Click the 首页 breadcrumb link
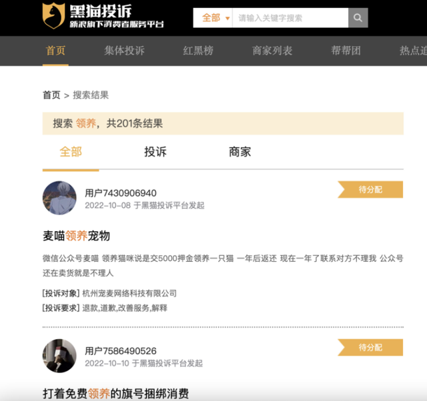 click(51, 95)
